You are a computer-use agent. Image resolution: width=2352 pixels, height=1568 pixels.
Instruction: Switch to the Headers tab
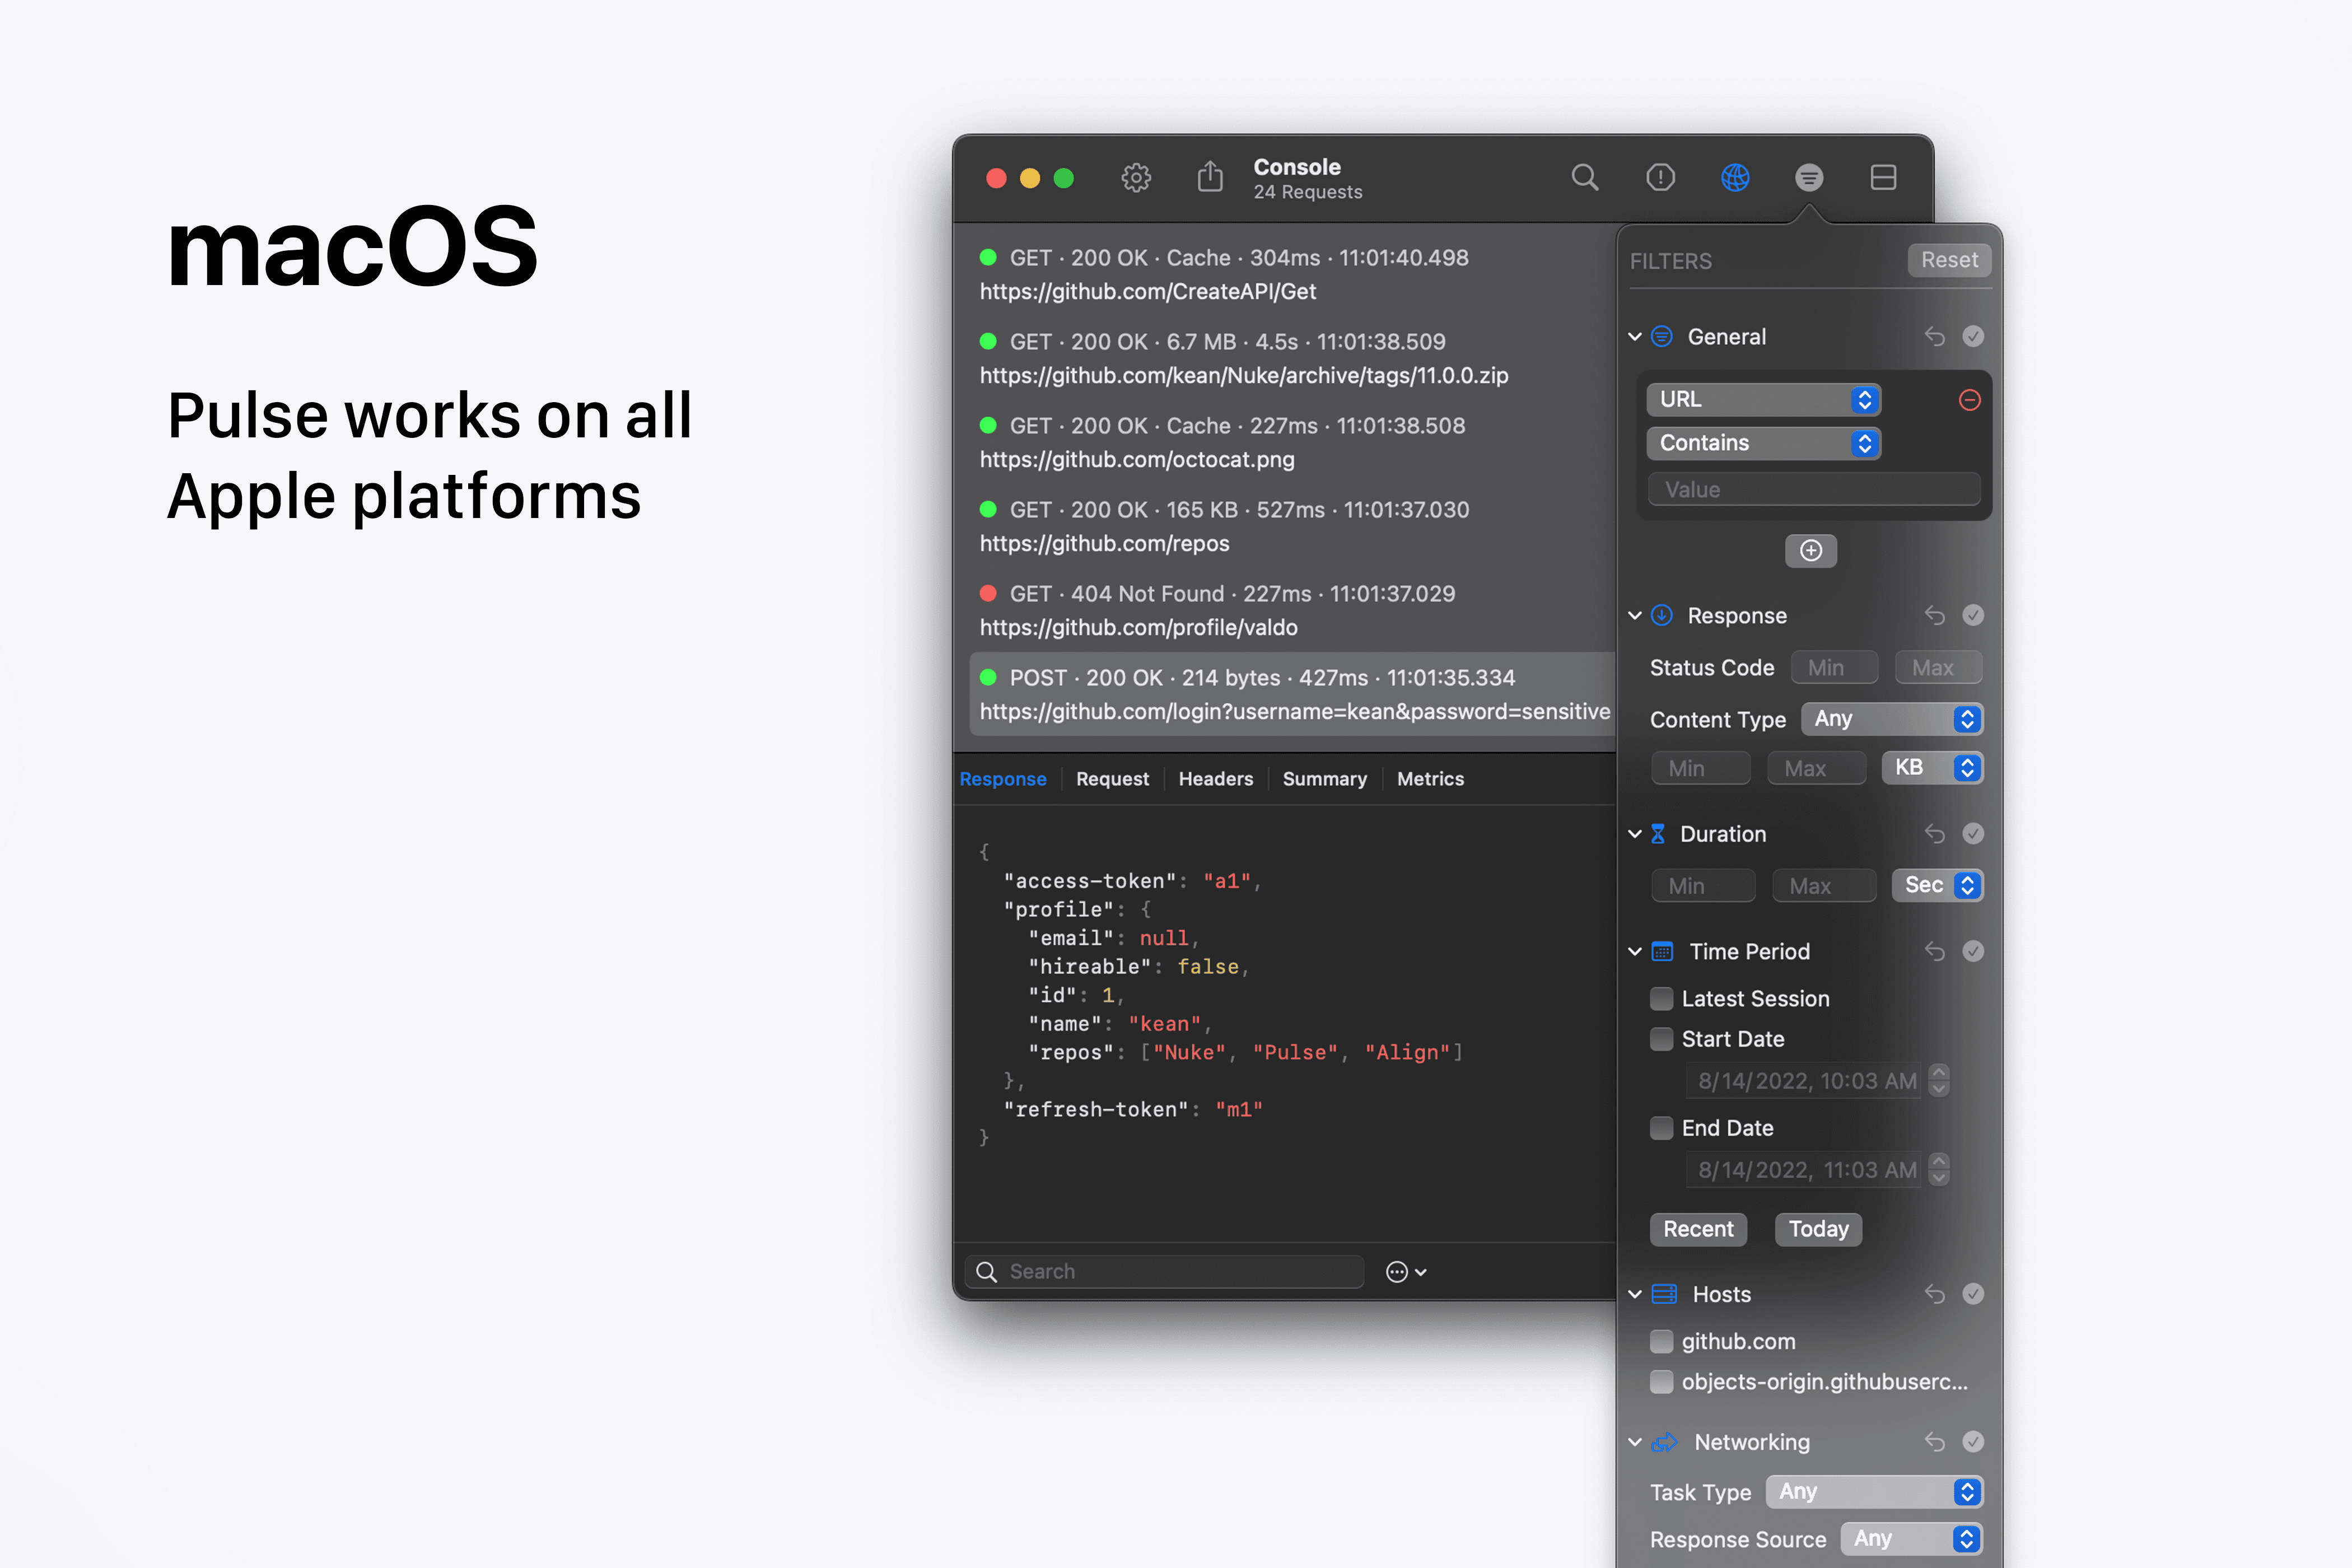(x=1215, y=779)
